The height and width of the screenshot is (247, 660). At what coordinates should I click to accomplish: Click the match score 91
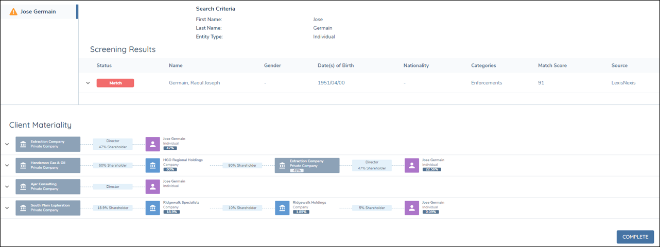click(541, 83)
